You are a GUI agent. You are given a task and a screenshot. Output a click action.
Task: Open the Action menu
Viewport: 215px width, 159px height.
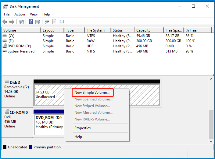coord(20,14)
